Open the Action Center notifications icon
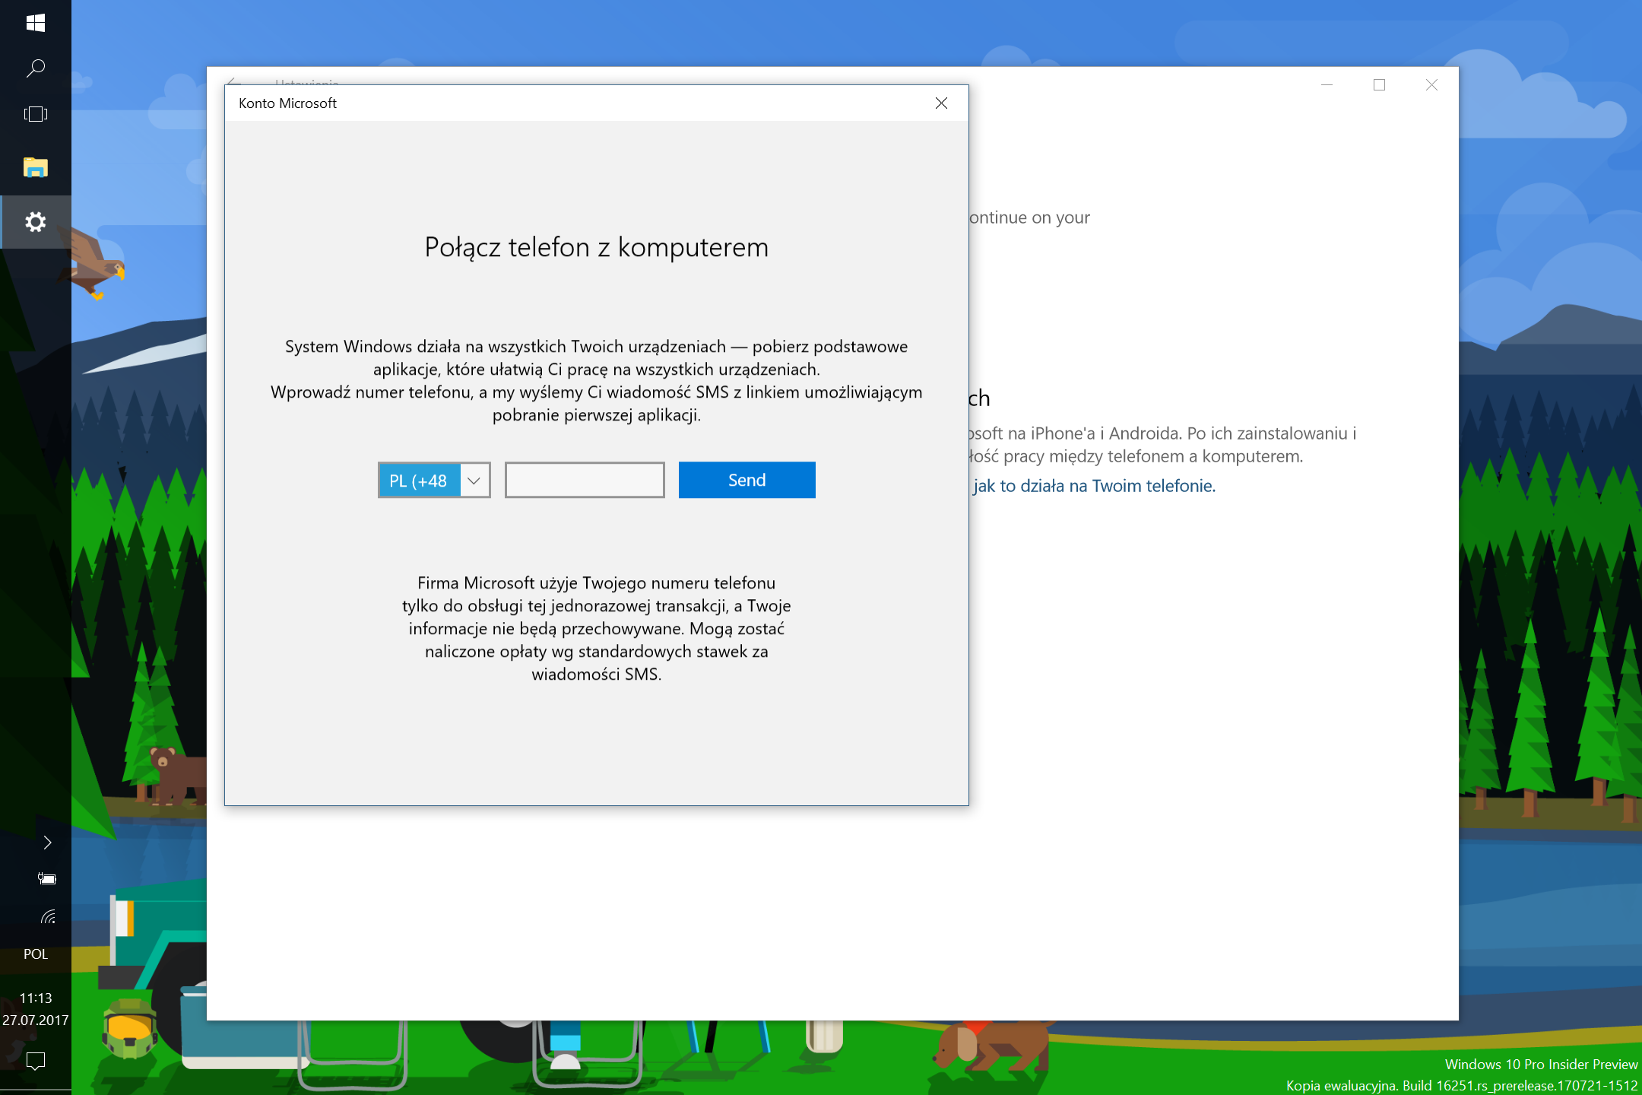 (35, 1060)
